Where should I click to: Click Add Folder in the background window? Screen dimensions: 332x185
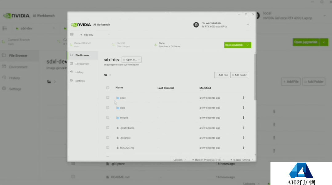coord(314,82)
